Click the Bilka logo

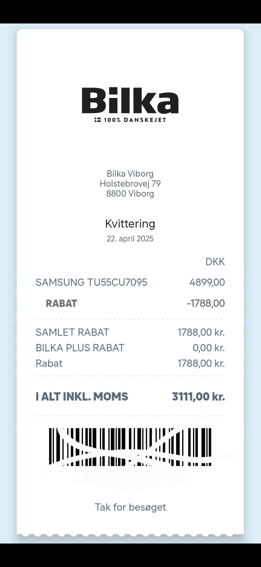(x=130, y=100)
